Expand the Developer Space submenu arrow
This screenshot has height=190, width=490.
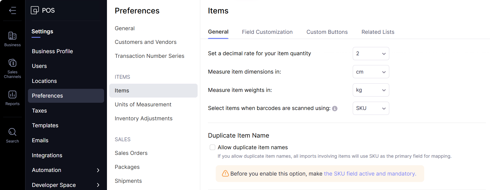98,185
